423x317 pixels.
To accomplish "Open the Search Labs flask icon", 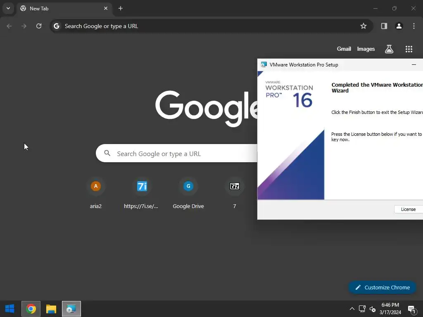I will [389, 49].
